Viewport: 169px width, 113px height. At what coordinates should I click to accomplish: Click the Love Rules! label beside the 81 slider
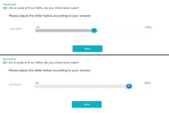[x=15, y=85]
